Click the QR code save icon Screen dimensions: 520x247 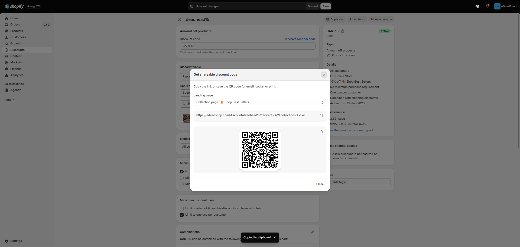(x=321, y=132)
